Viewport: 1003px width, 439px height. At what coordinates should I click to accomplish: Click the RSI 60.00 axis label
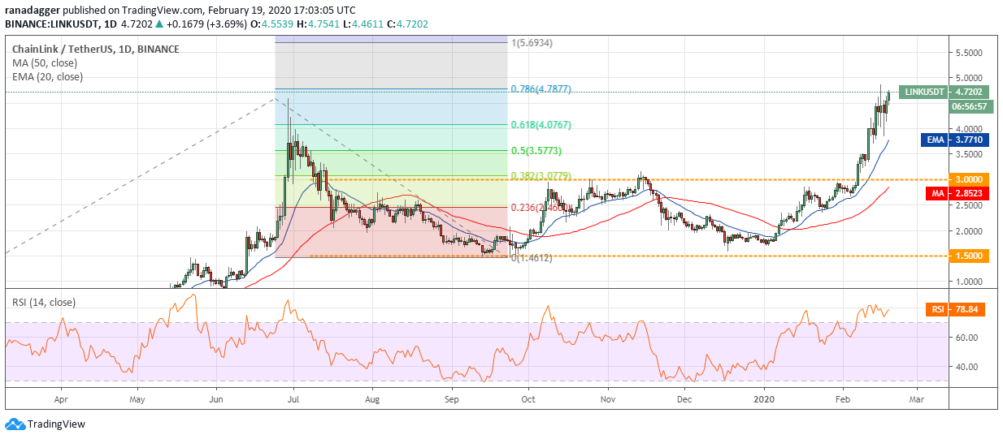coord(966,338)
